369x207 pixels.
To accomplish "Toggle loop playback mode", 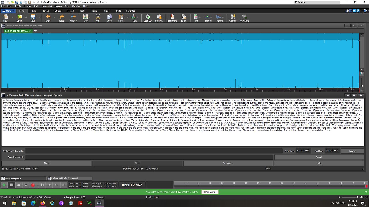I will tap(19, 185).
